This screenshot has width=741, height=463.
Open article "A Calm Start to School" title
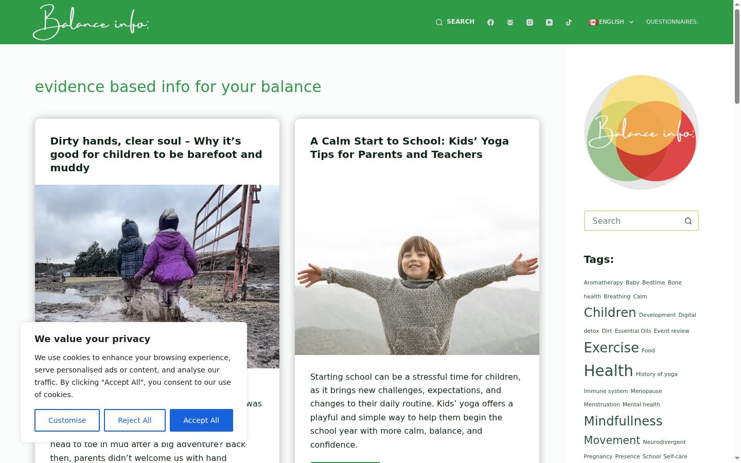(x=410, y=148)
